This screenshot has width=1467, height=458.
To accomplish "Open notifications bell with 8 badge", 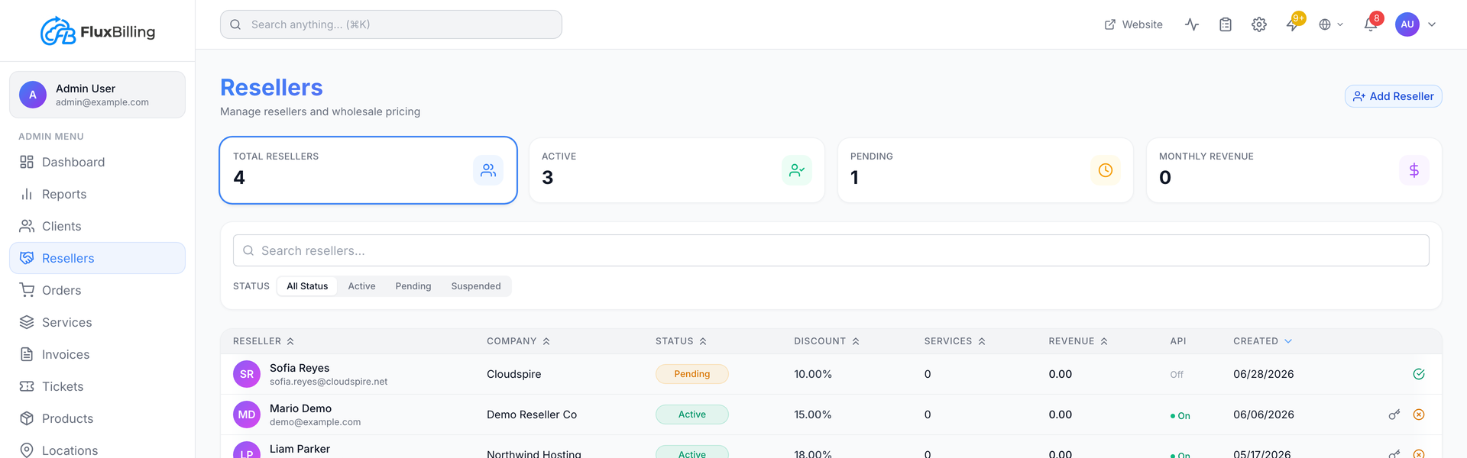I will tap(1371, 24).
